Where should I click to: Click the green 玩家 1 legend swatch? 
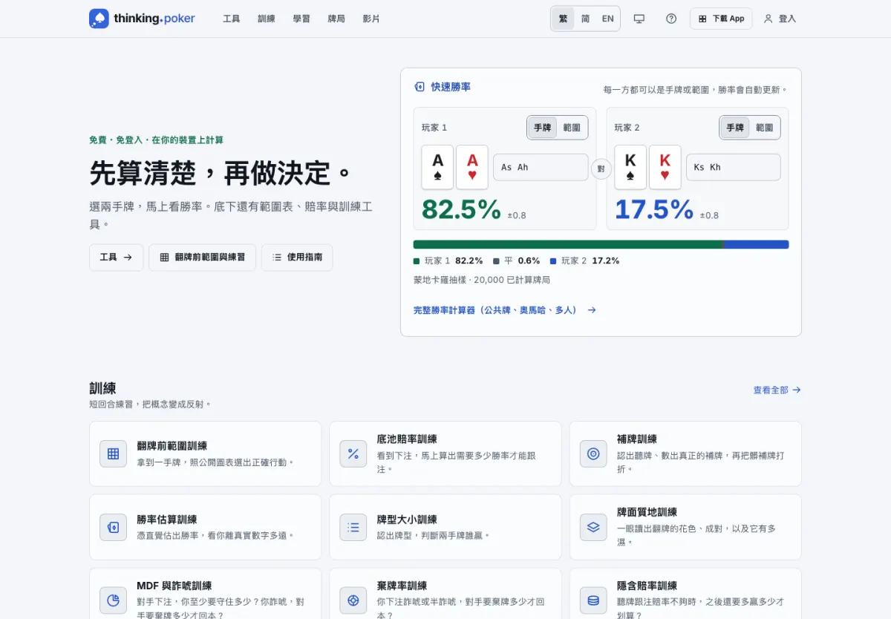click(417, 261)
